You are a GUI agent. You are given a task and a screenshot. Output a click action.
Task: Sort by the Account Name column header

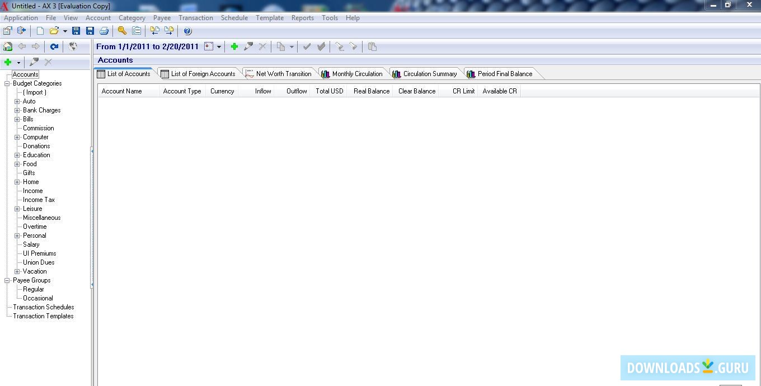[x=122, y=91]
